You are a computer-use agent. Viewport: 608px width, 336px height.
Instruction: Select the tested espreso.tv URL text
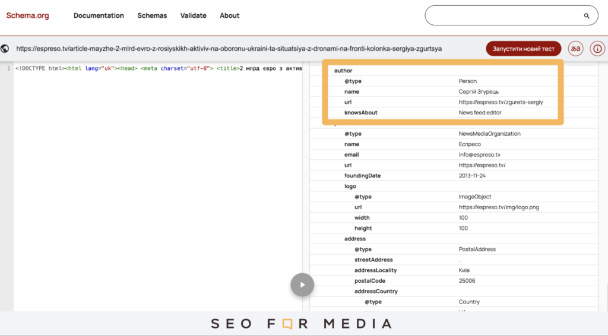pos(229,49)
